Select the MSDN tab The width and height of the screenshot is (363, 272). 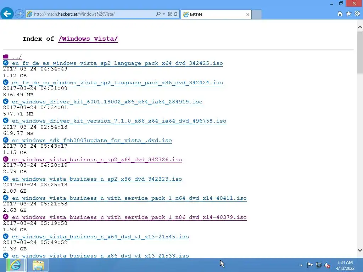216,15
